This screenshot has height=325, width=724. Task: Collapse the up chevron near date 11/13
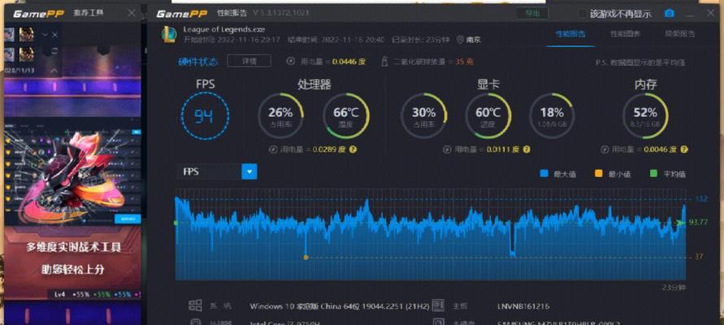click(x=54, y=71)
